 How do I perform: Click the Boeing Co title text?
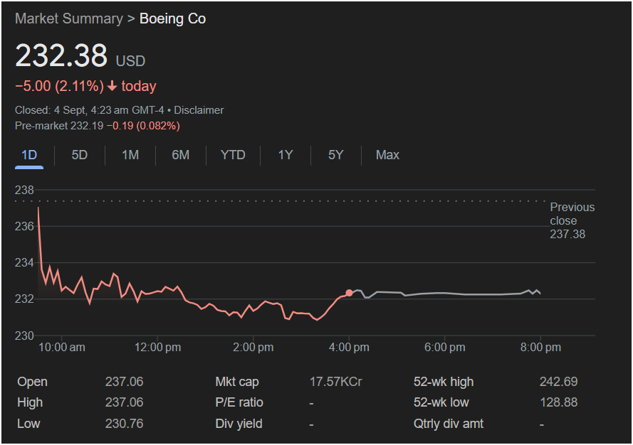coord(173,18)
